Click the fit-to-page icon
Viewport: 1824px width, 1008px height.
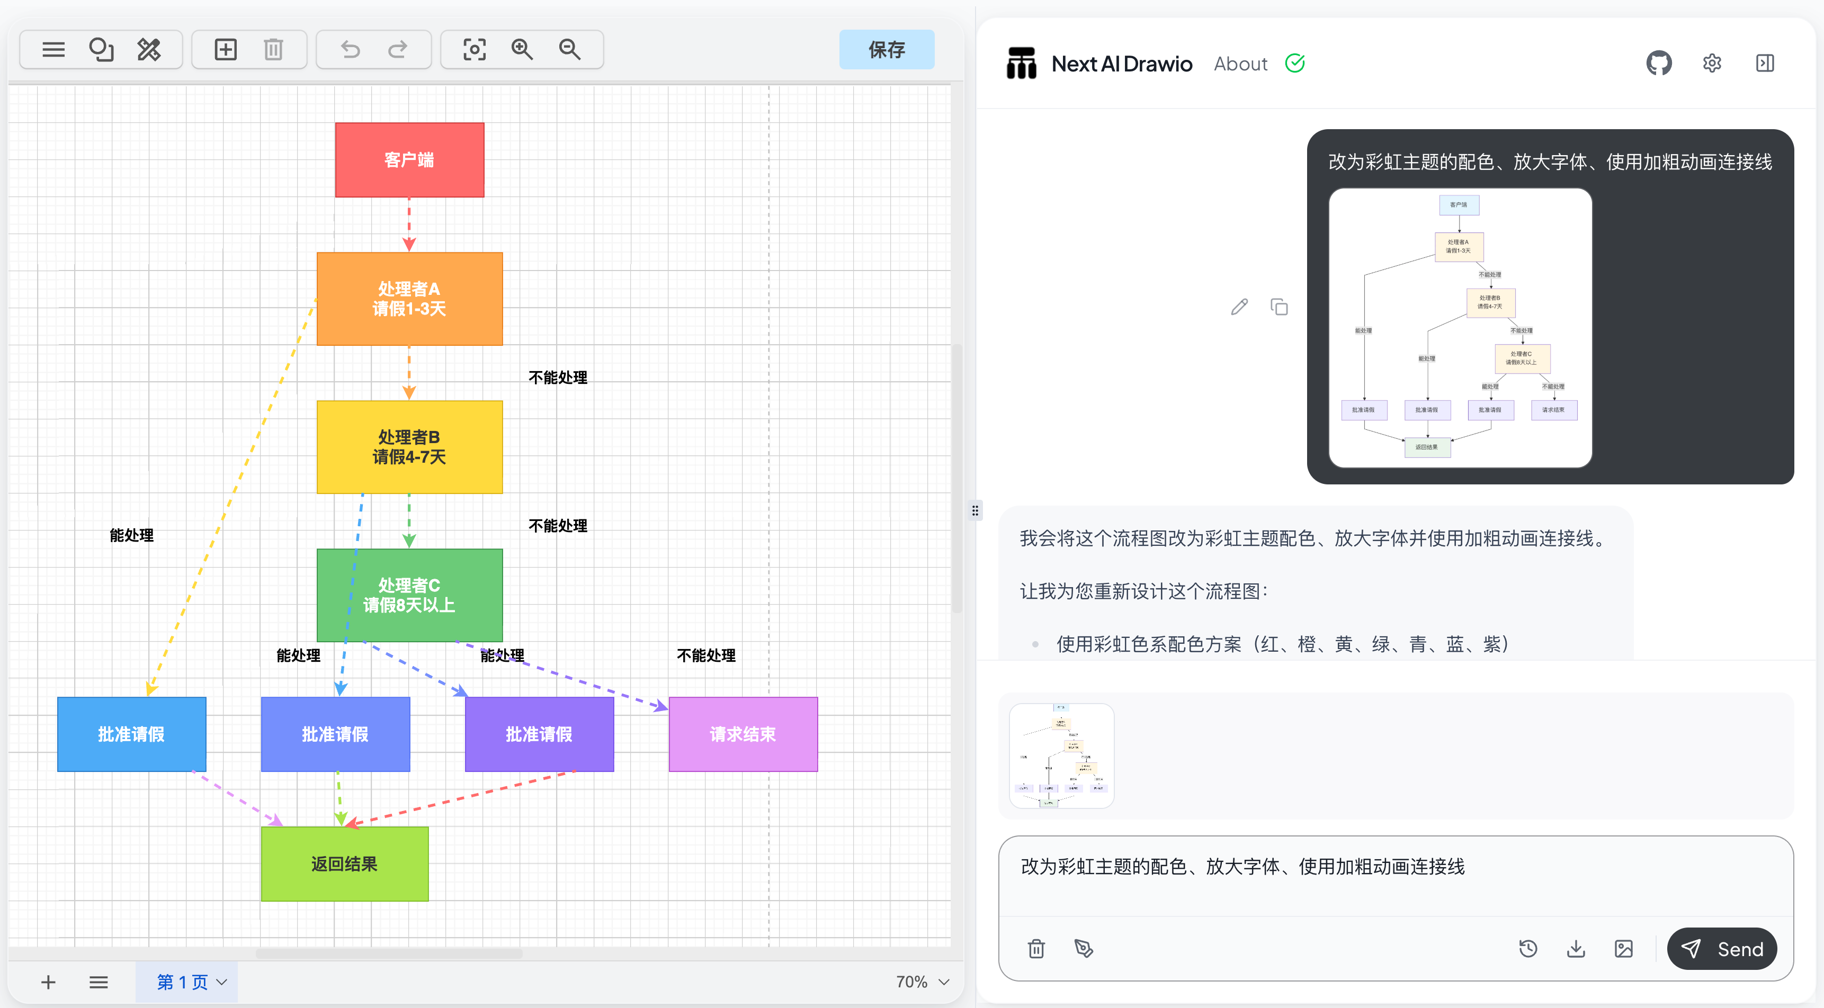point(473,50)
